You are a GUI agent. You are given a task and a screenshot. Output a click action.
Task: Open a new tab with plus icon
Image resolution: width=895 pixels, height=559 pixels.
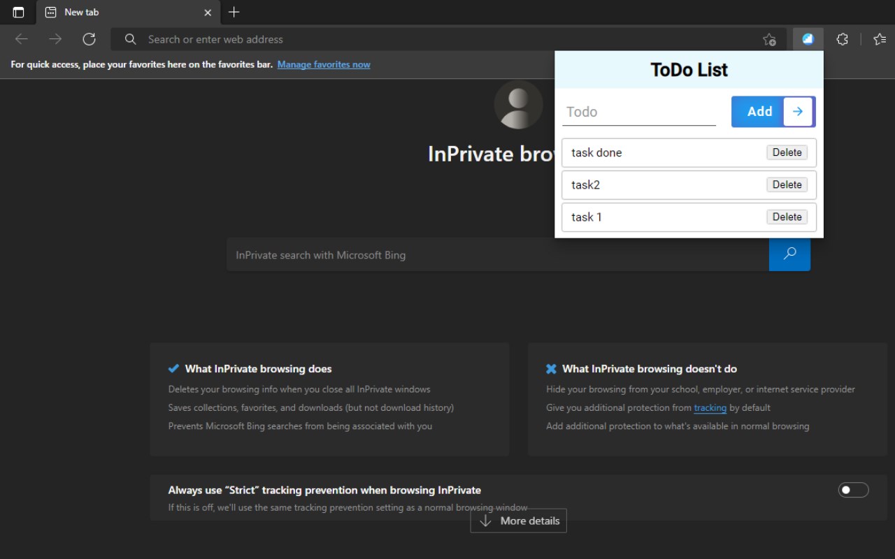click(234, 12)
